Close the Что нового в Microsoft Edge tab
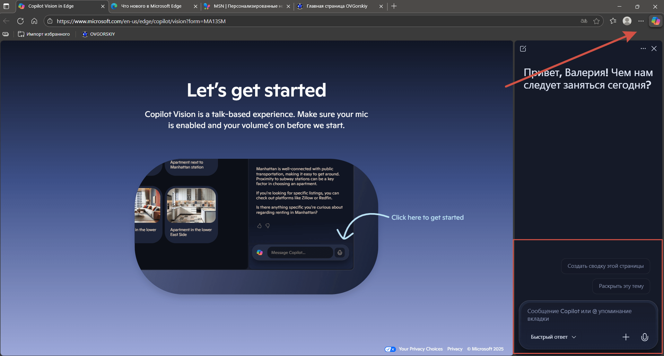664x356 pixels. tap(196, 6)
